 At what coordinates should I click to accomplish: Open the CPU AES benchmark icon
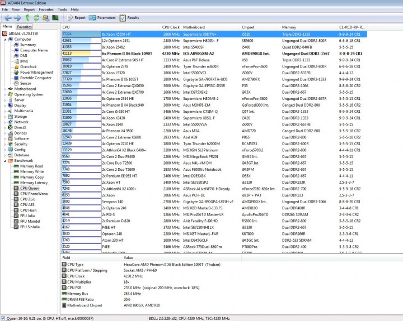pyautogui.click(x=16, y=205)
